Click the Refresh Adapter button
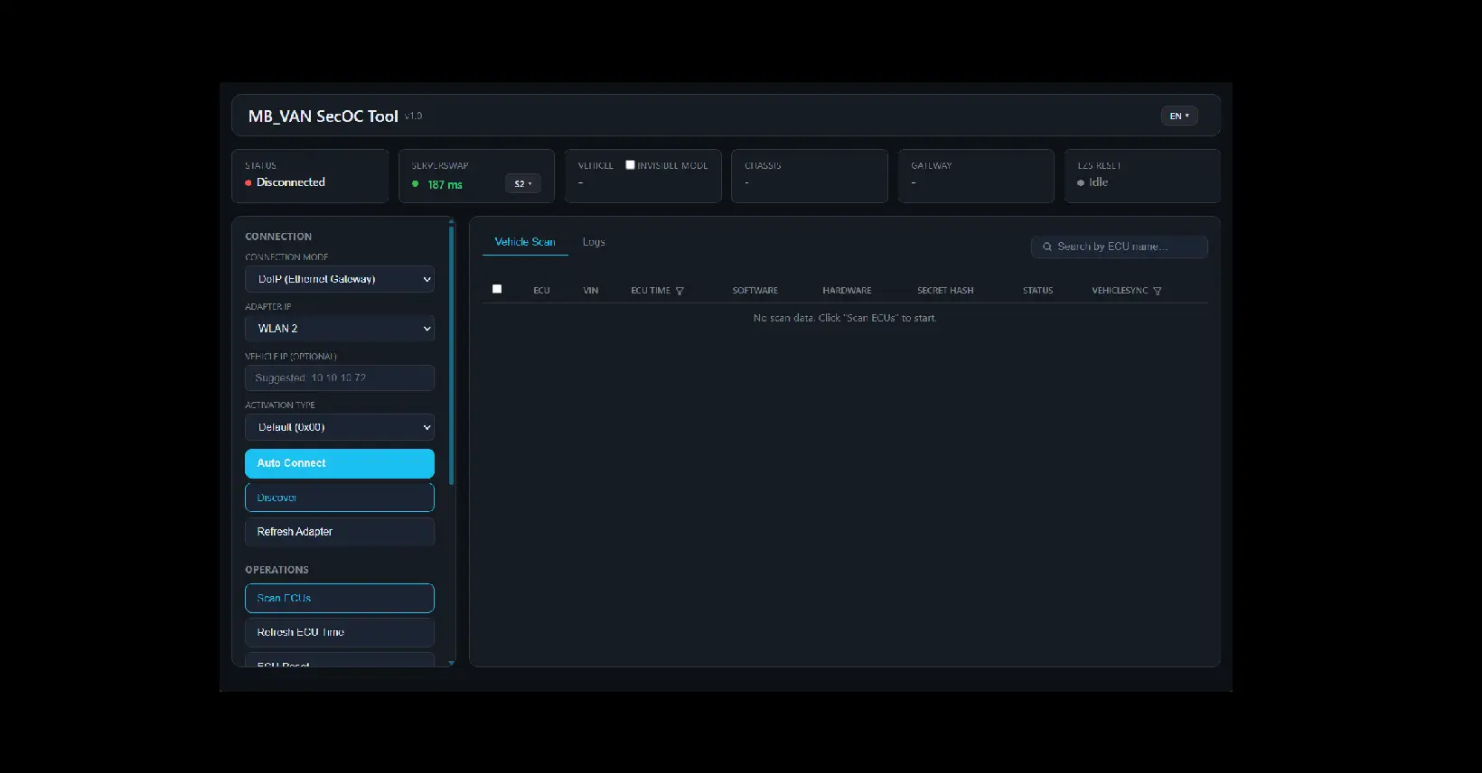 340,532
